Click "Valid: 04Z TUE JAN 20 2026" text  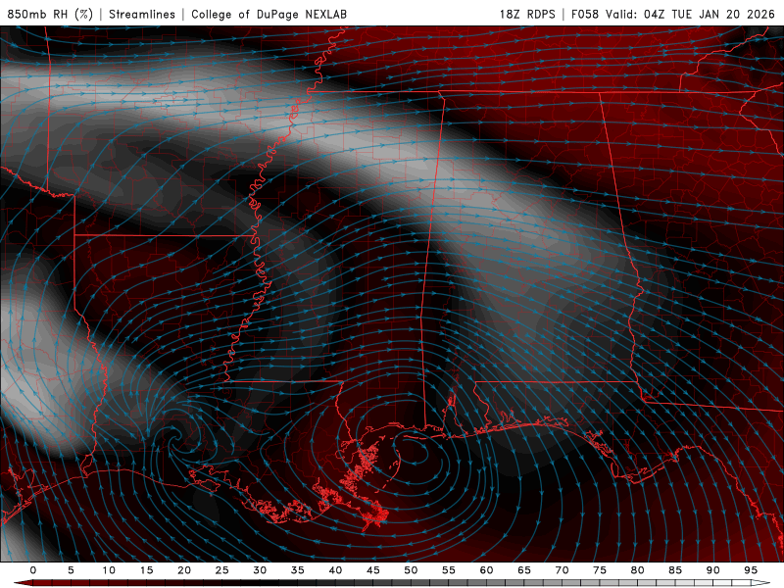(x=690, y=14)
